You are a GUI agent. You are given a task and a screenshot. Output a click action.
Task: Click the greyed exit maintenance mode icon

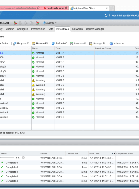point(21,23)
